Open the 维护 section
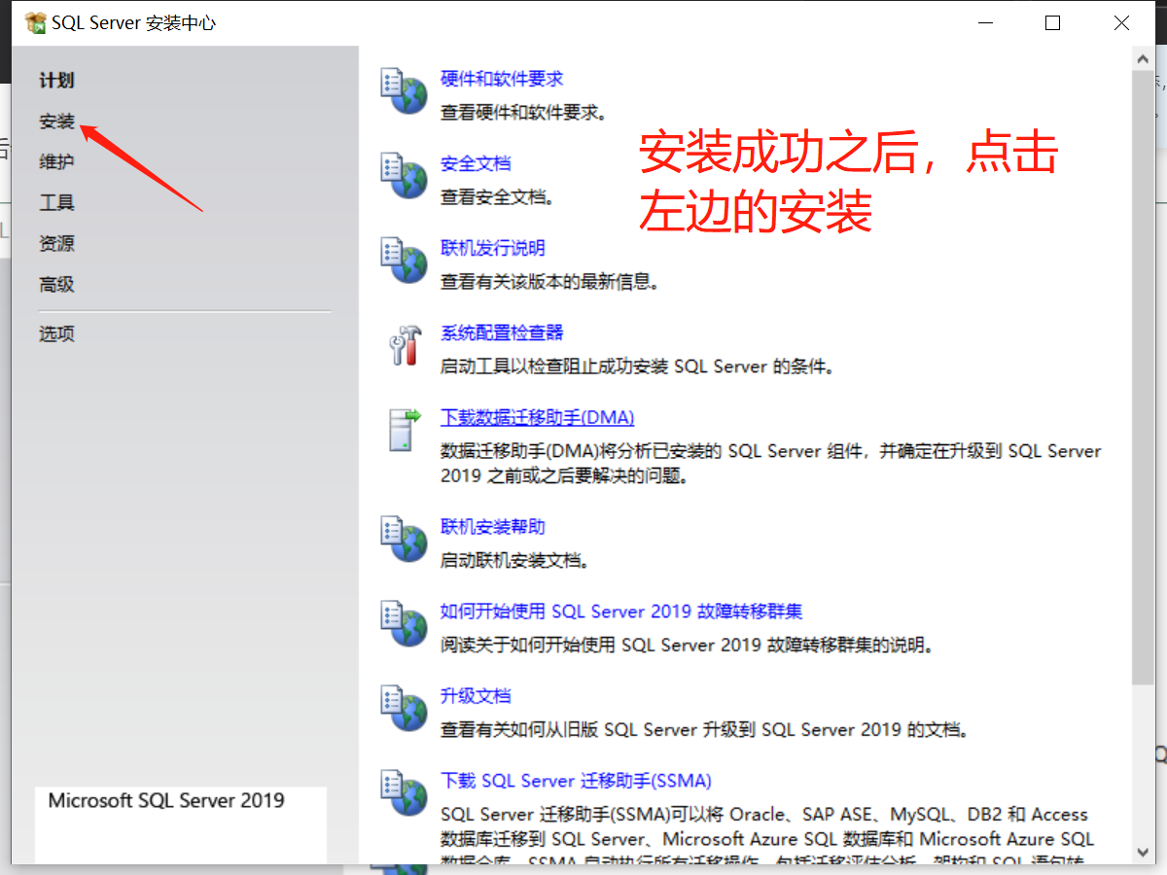The image size is (1167, 875). (x=56, y=162)
